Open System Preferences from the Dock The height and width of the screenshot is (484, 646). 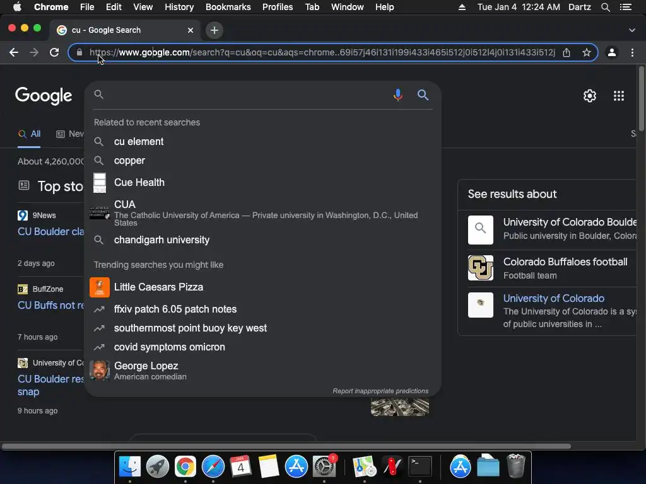coord(324,466)
